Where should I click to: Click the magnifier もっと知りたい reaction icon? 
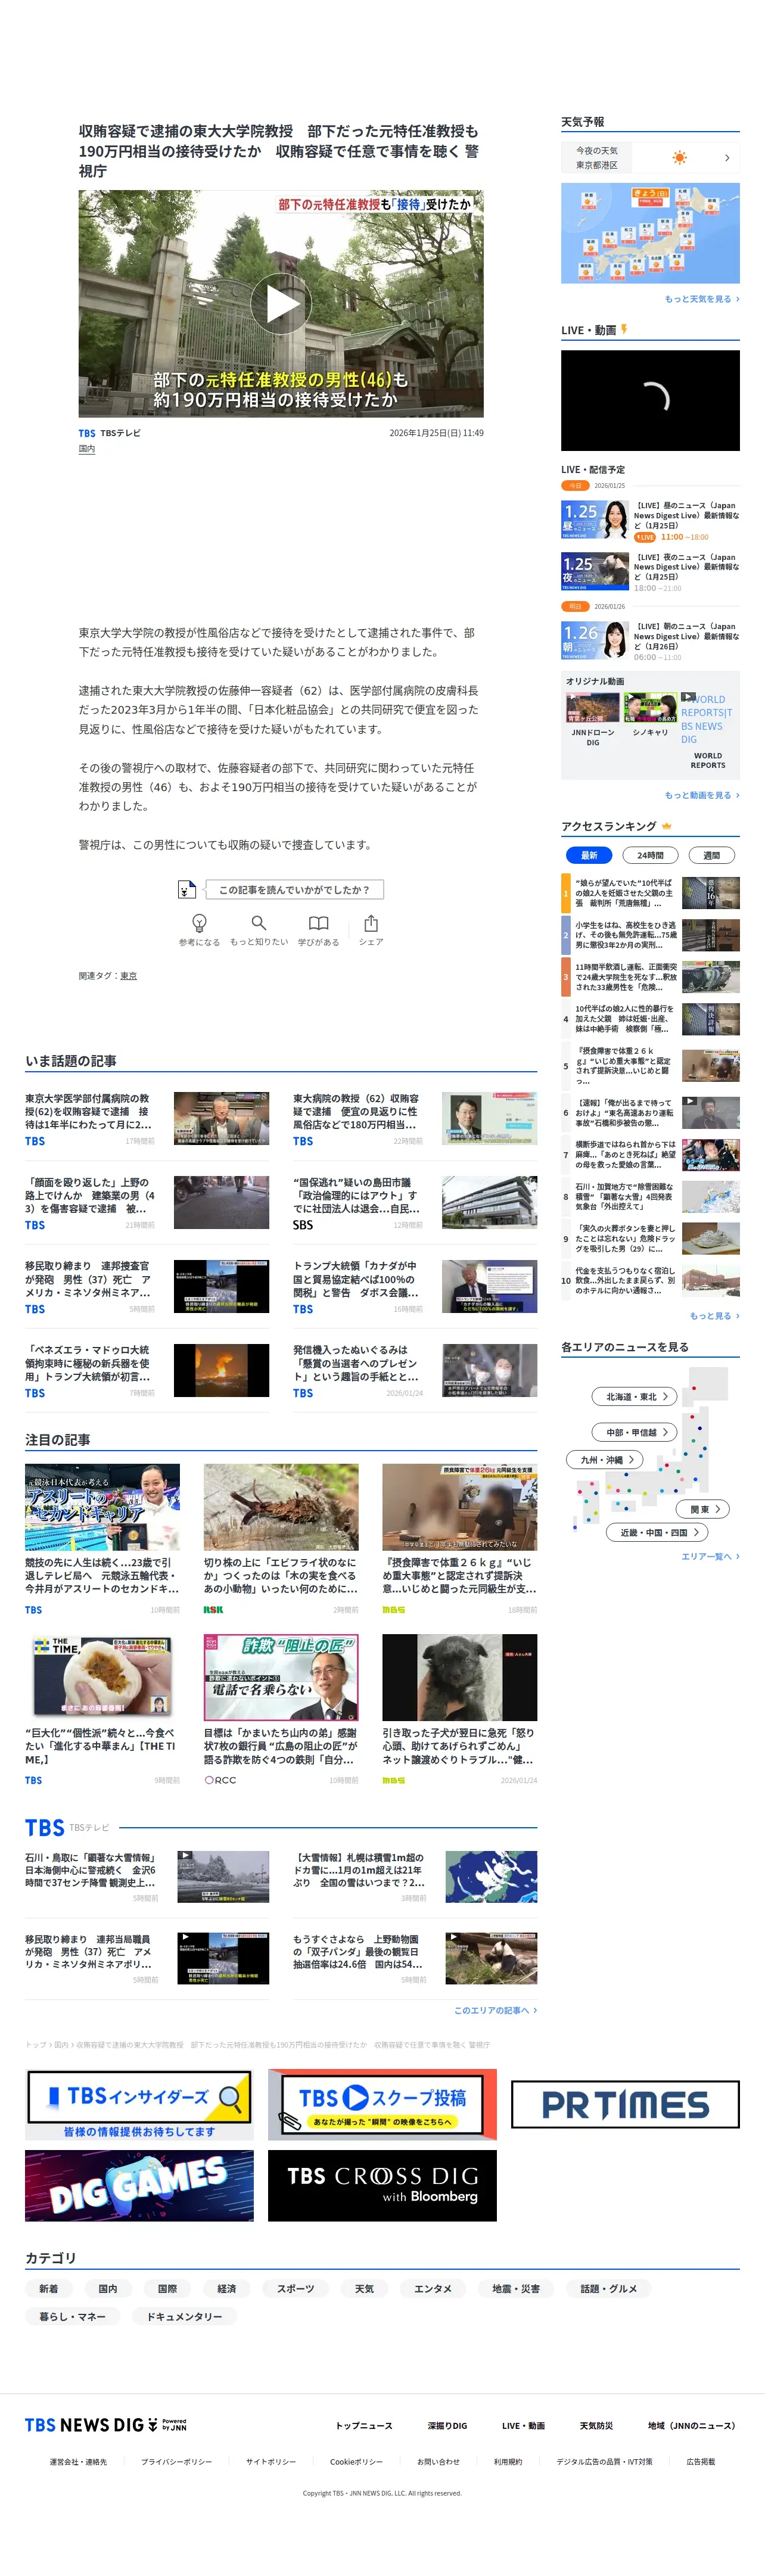coord(259,922)
